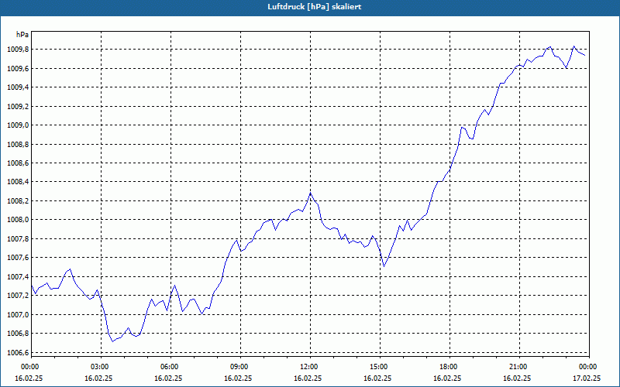Select the "15:00" time label
The height and width of the screenshot is (387, 620).
(378, 367)
